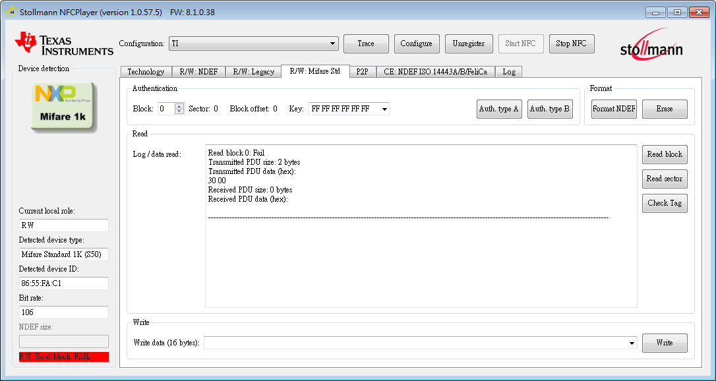Image resolution: width=716 pixels, height=381 pixels.
Task: Maximize the NFCPlayer window
Action: click(677, 13)
